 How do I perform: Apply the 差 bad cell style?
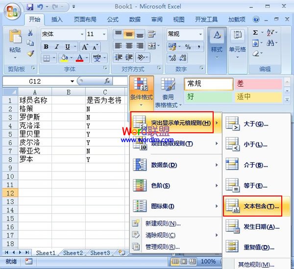pyautogui.click(x=259, y=83)
